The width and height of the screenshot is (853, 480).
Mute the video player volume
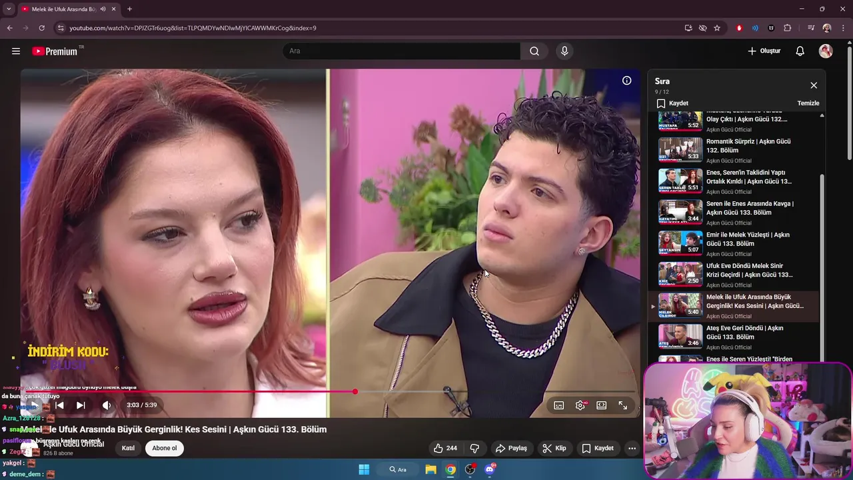click(107, 405)
